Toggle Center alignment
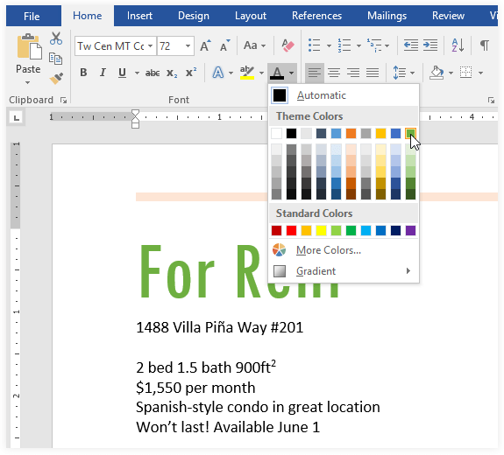Image resolution: width=504 pixels, height=455 pixels. [334, 73]
